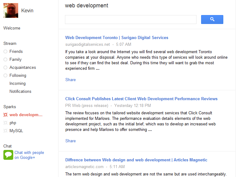Focus the sparks search input field
239x177 pixels.
(x=131, y=19)
